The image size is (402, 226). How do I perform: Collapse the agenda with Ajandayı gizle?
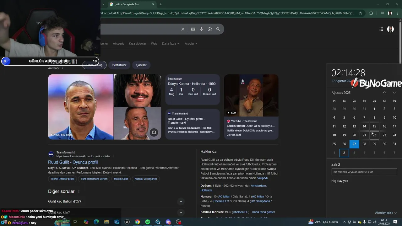tap(386, 213)
